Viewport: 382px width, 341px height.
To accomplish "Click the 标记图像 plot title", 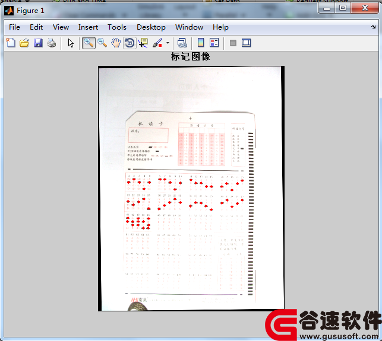I will click(x=191, y=57).
